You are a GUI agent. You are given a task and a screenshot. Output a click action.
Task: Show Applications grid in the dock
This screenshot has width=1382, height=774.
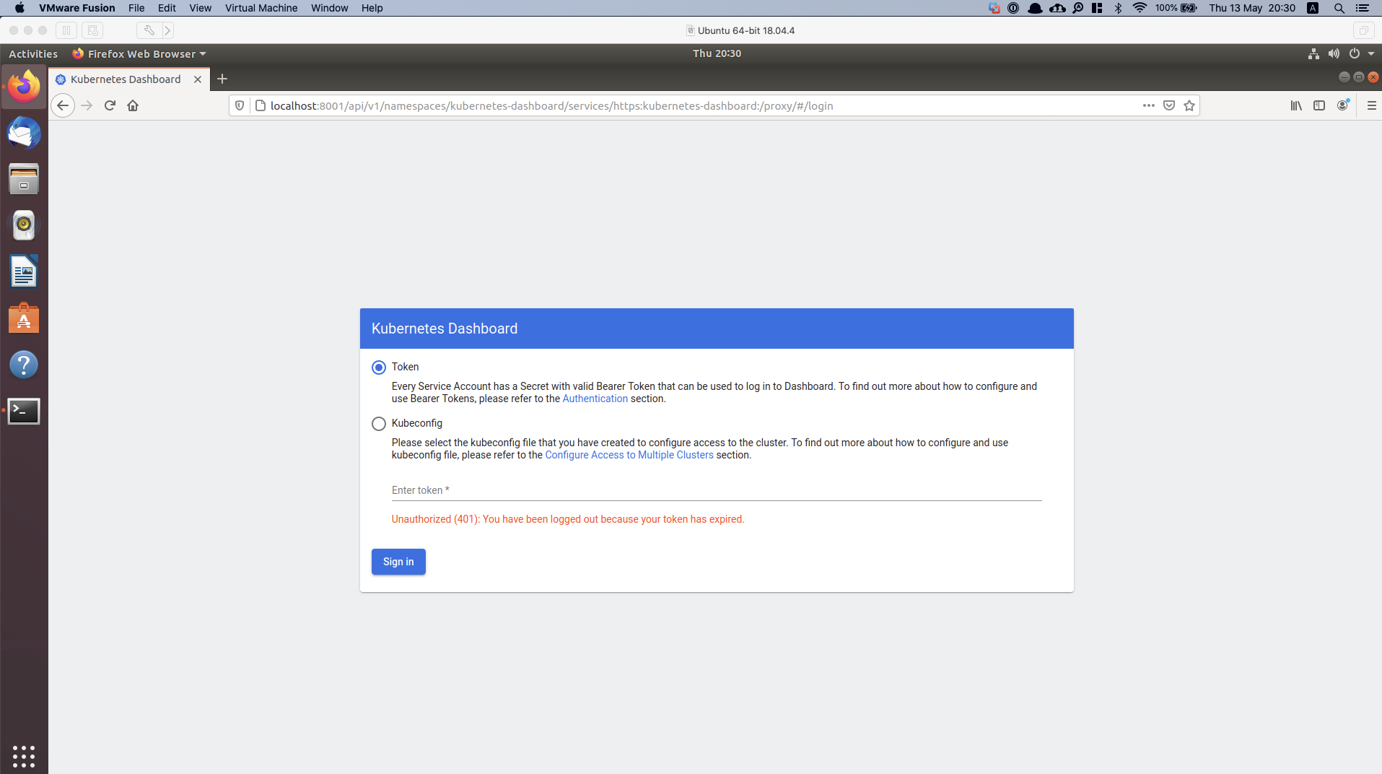click(24, 756)
